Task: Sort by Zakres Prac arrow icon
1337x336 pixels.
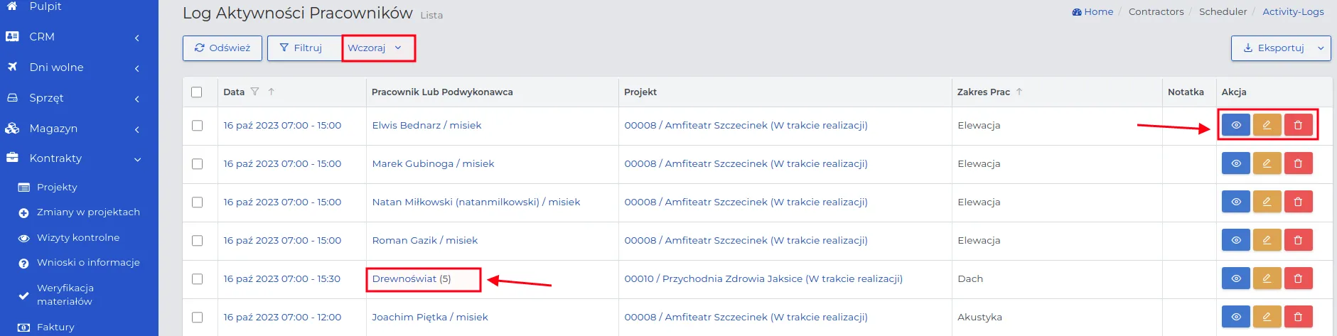Action: pyautogui.click(x=1019, y=92)
